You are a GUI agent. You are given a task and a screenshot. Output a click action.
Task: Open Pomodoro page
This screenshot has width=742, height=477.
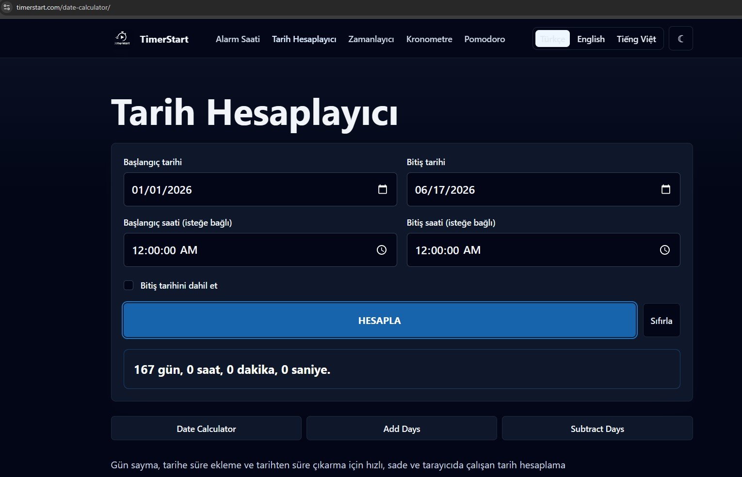pos(484,39)
